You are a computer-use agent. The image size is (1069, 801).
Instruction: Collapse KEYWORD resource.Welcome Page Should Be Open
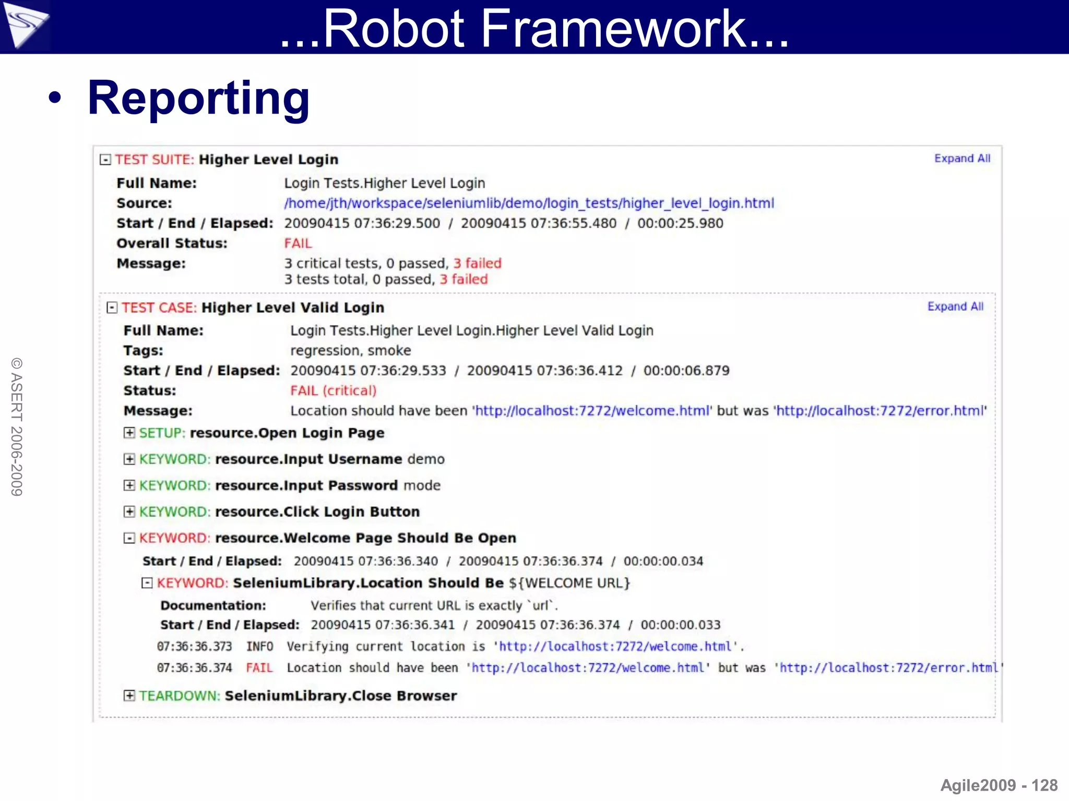tap(129, 538)
